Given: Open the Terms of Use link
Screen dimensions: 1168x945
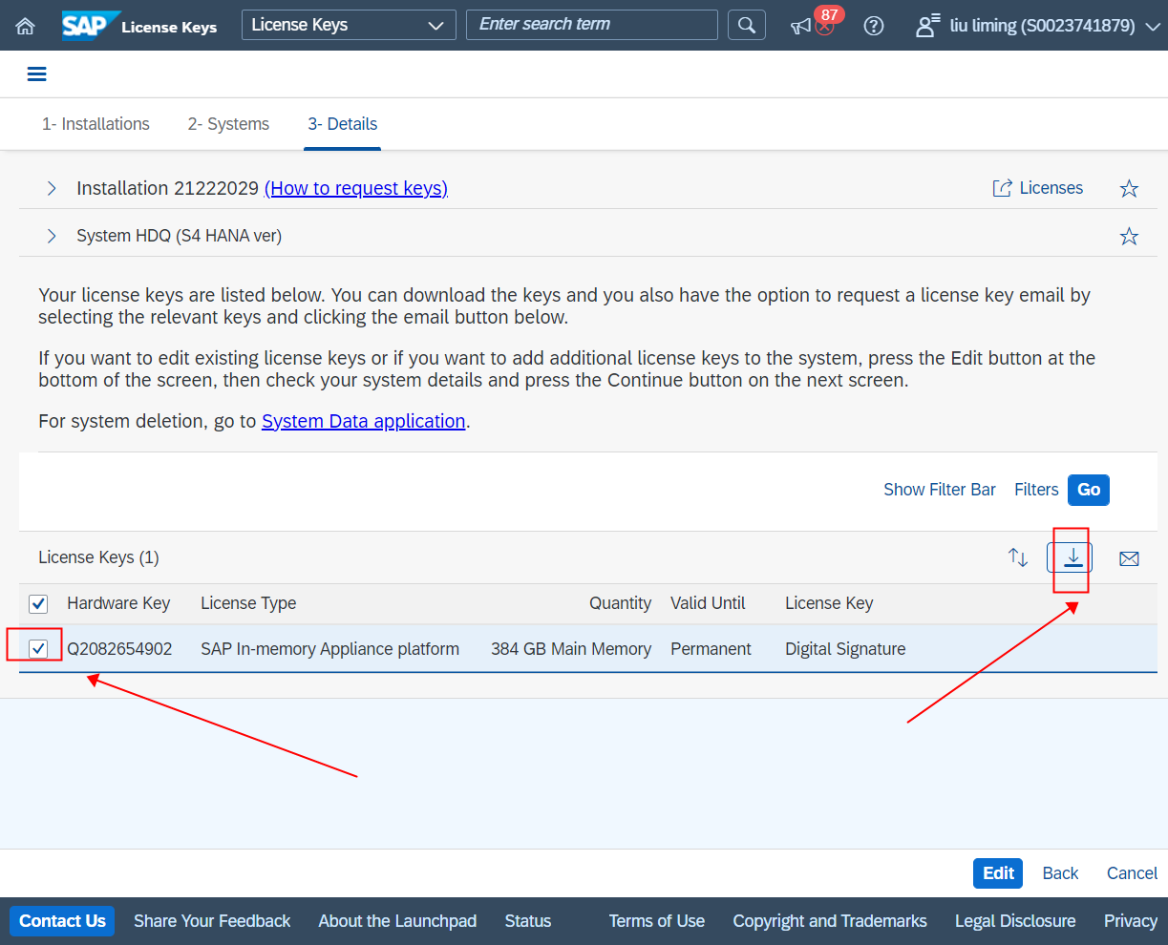Looking at the screenshot, I should pos(657,921).
